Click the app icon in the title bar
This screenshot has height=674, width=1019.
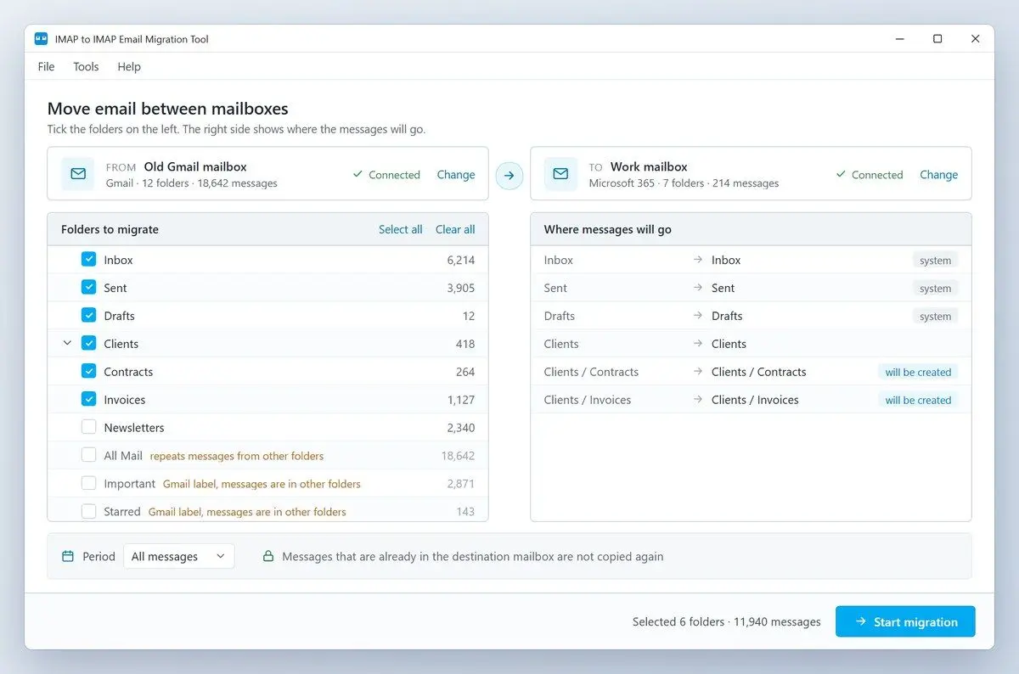point(41,39)
